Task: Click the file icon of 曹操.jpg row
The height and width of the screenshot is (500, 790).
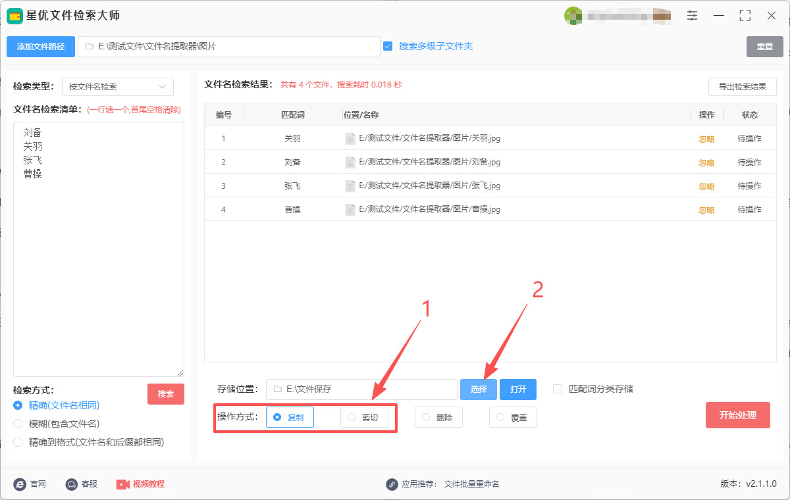Action: [350, 210]
